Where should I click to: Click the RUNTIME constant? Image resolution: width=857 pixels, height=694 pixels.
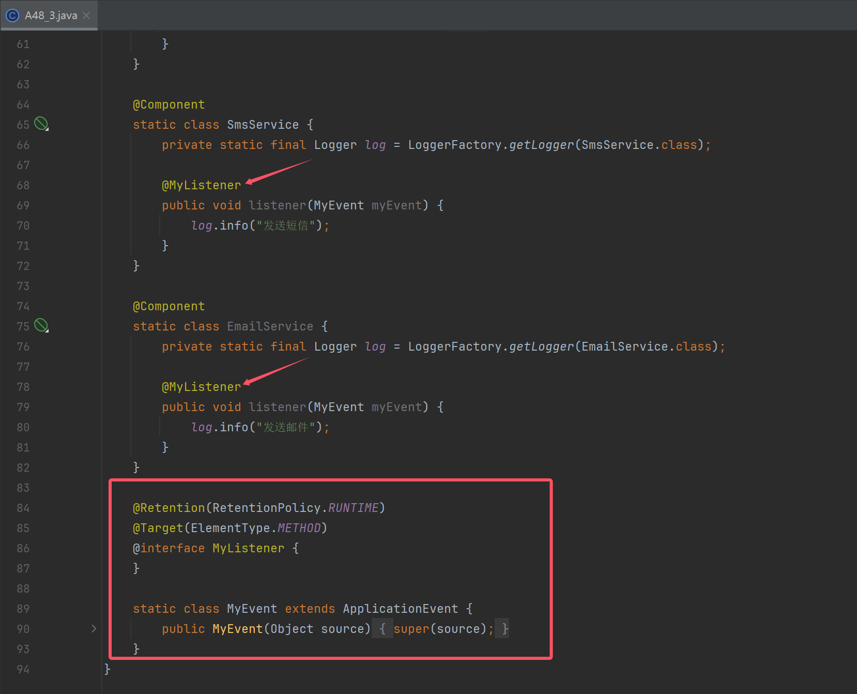tap(354, 508)
